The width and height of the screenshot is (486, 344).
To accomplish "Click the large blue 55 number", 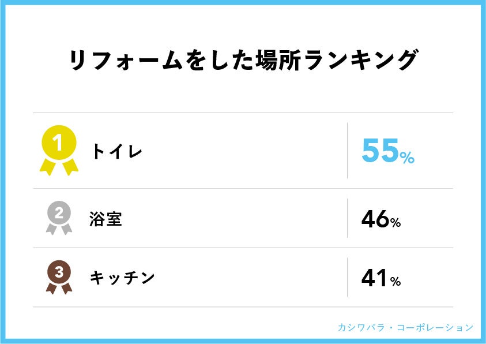I will 379,152.
